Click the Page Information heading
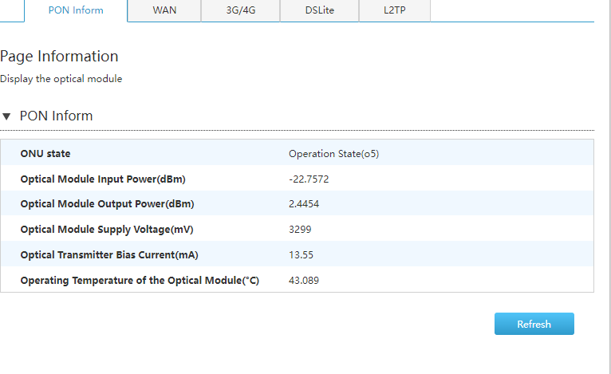Viewport: 611px width, 374px height. tap(59, 57)
